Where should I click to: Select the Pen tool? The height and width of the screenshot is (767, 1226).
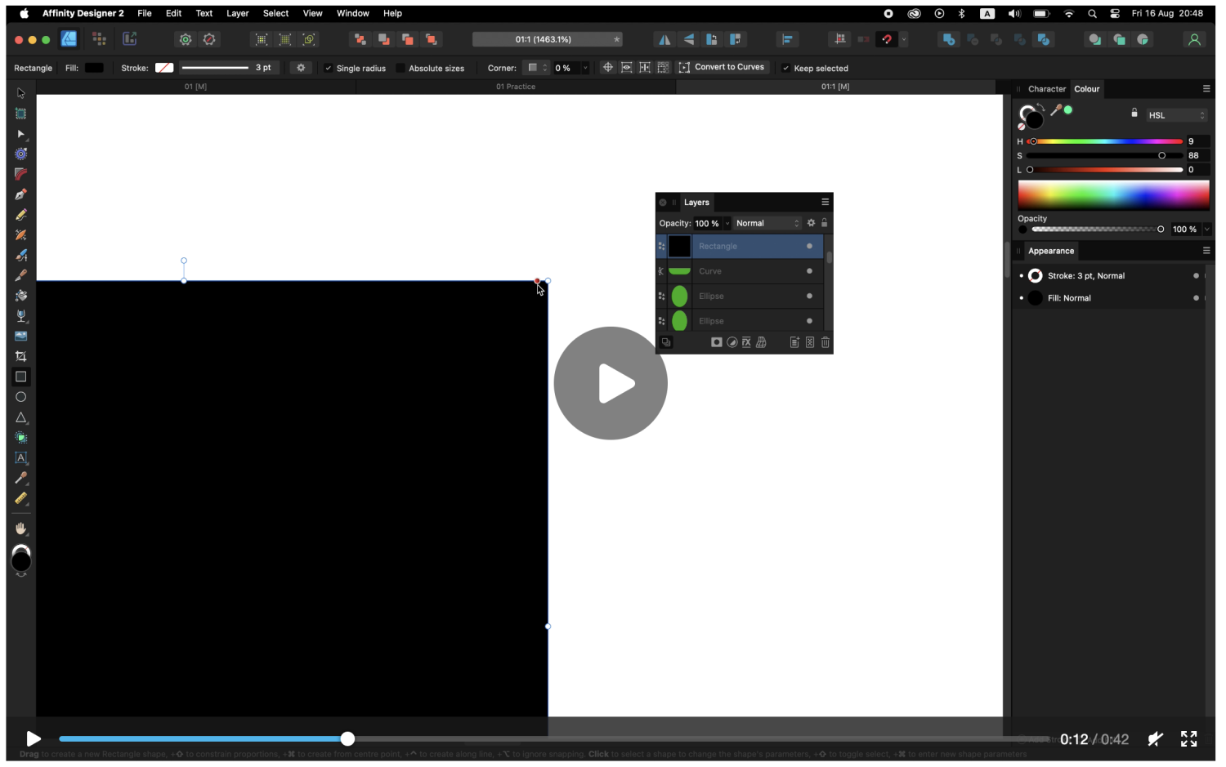click(x=21, y=194)
